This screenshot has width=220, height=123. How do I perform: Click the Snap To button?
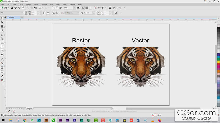tap(102, 8)
